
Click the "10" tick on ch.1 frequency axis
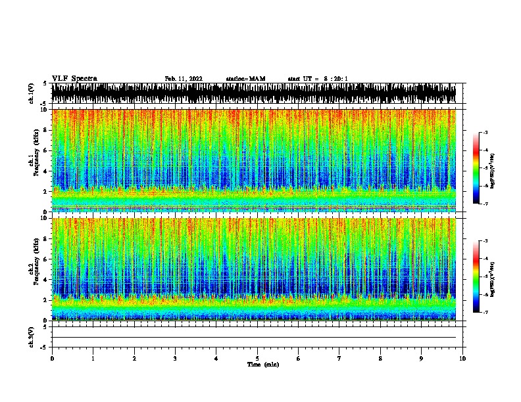point(45,110)
